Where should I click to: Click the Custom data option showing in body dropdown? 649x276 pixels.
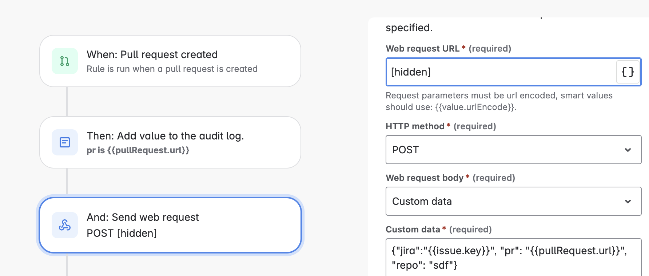coord(422,201)
